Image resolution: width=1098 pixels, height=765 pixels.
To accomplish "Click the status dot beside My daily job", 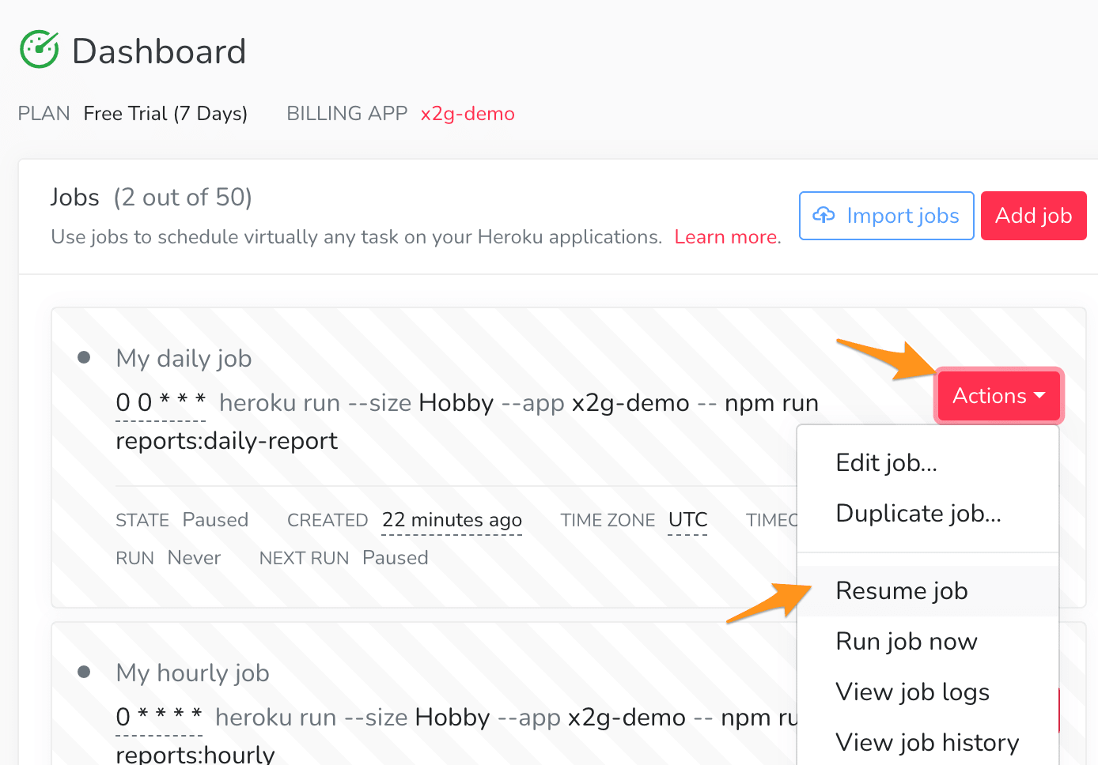I will 84,357.
